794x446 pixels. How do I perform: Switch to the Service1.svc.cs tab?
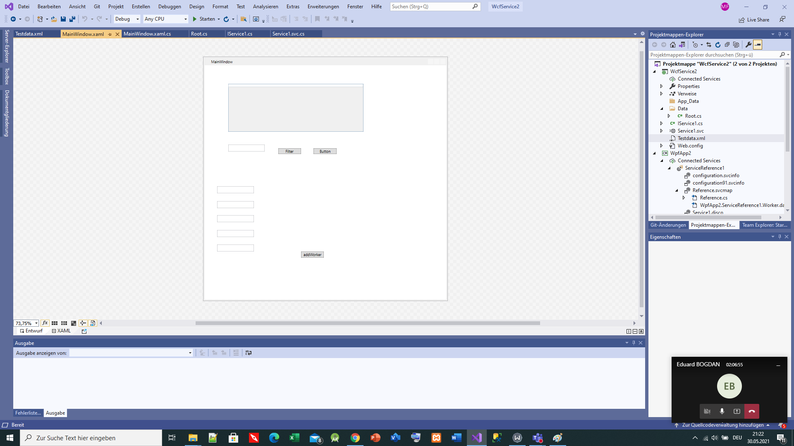[x=288, y=34]
